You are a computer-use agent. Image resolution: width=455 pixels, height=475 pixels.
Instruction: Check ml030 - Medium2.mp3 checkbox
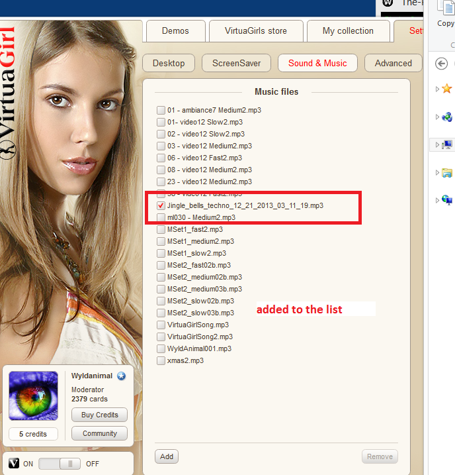coord(161,217)
